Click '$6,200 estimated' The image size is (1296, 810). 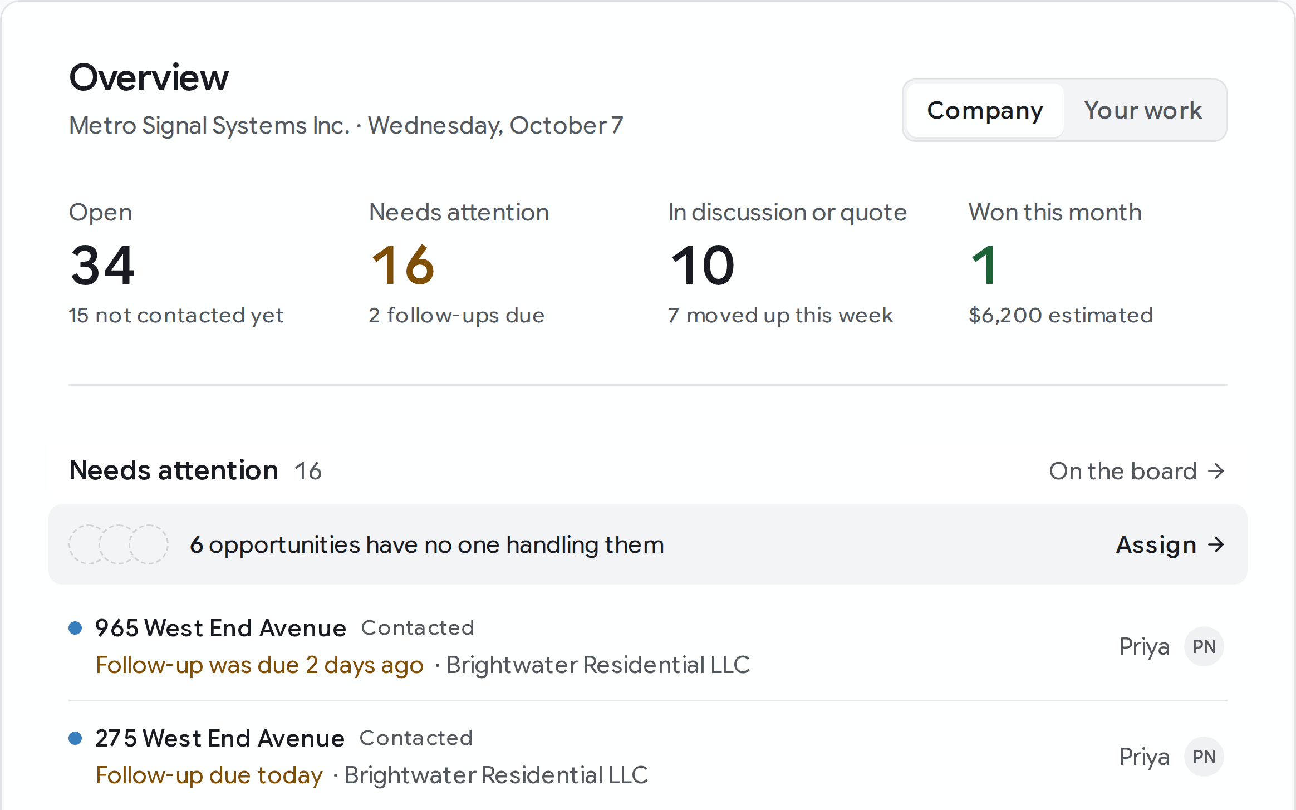(x=1061, y=316)
